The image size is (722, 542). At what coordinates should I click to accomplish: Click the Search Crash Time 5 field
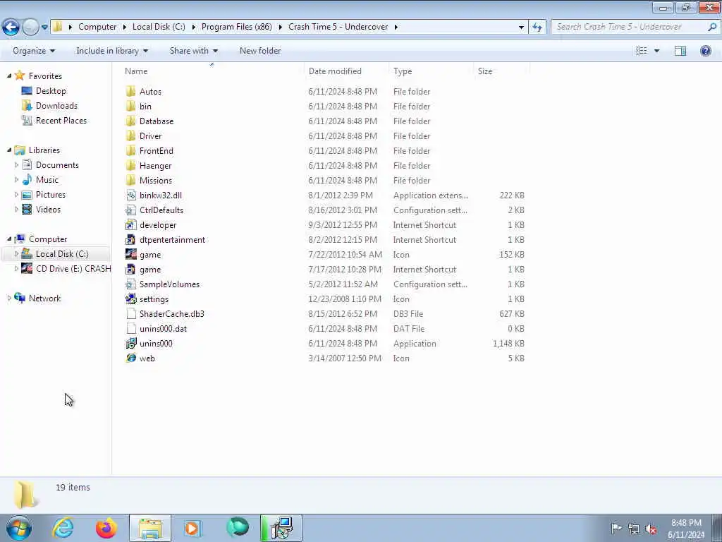[x=635, y=27]
